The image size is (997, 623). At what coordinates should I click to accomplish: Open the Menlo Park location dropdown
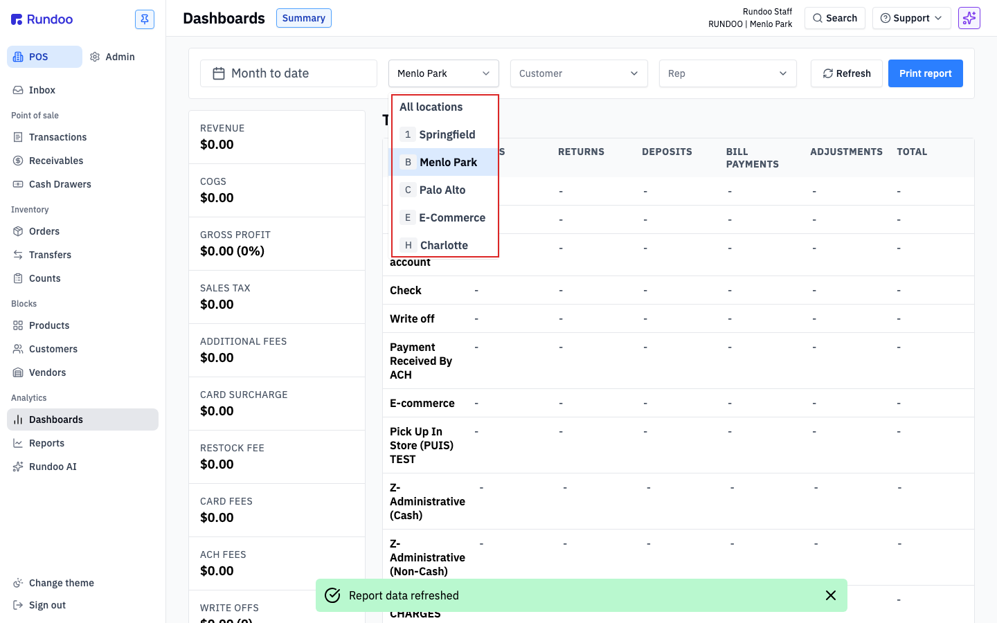pos(444,73)
